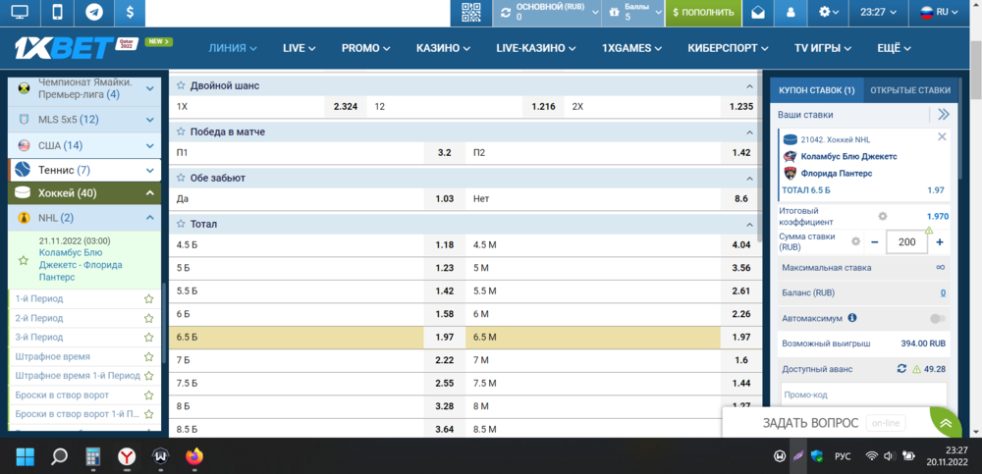Open the desktop version monitor icon

coord(20,12)
